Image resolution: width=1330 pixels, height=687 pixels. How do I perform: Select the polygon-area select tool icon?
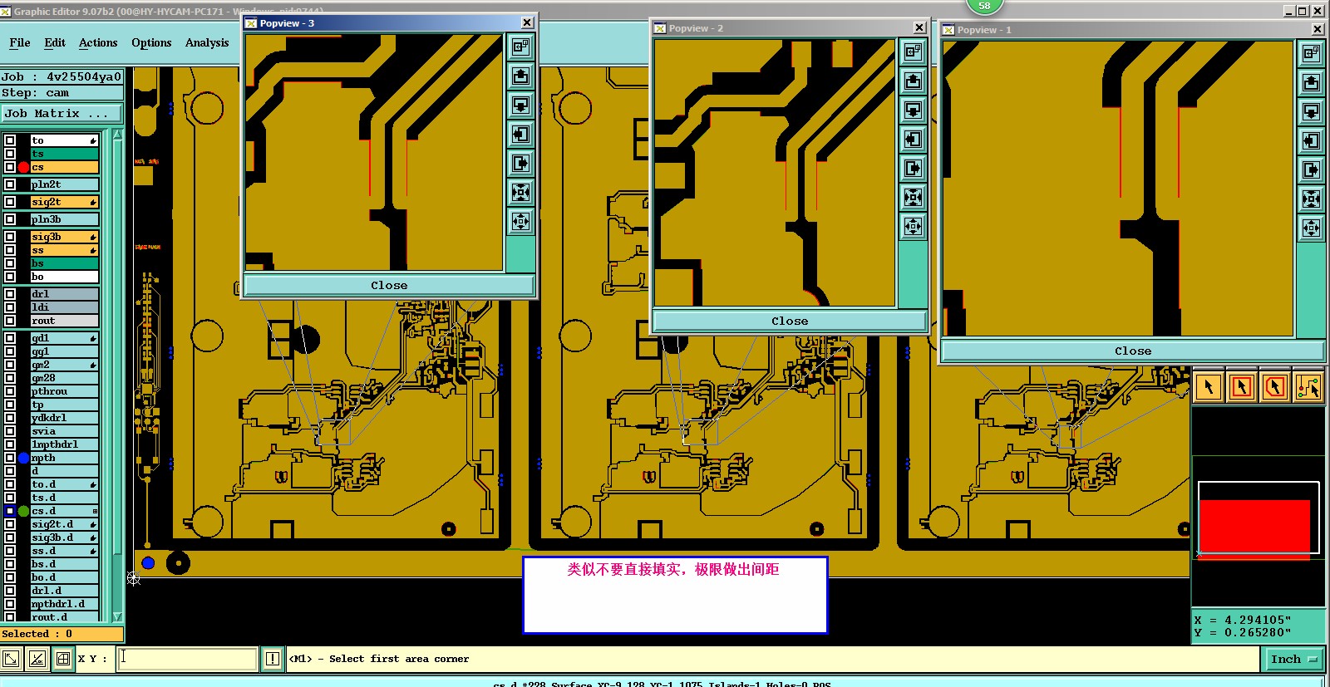tap(1275, 387)
